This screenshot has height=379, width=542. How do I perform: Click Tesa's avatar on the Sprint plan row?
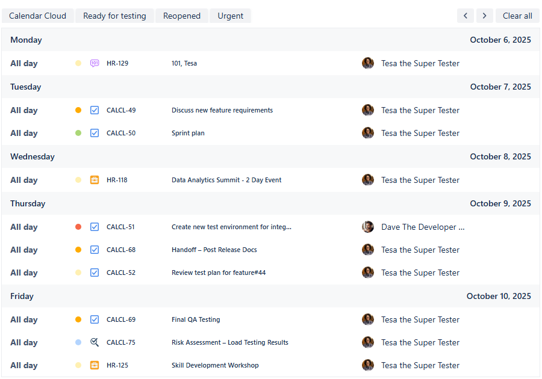click(368, 133)
